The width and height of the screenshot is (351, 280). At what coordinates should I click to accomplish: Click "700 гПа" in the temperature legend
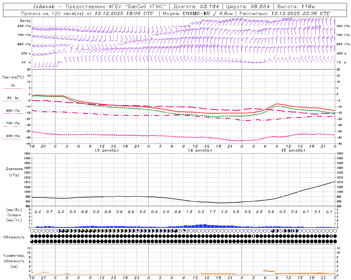[x=13, y=123]
